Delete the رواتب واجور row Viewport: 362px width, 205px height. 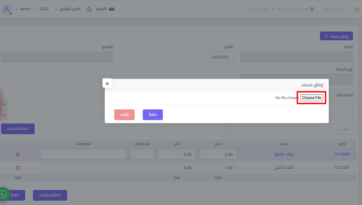(18, 155)
